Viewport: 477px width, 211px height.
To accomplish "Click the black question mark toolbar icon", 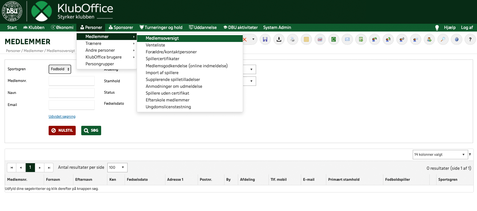I will [x=470, y=40].
